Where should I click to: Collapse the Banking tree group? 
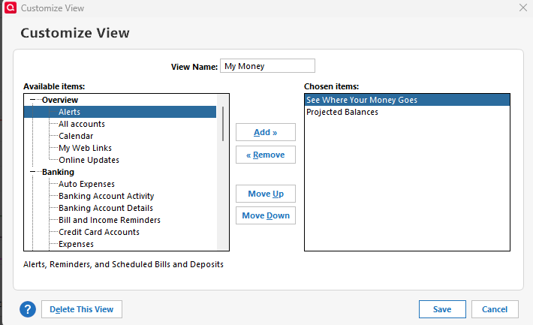[x=33, y=172]
